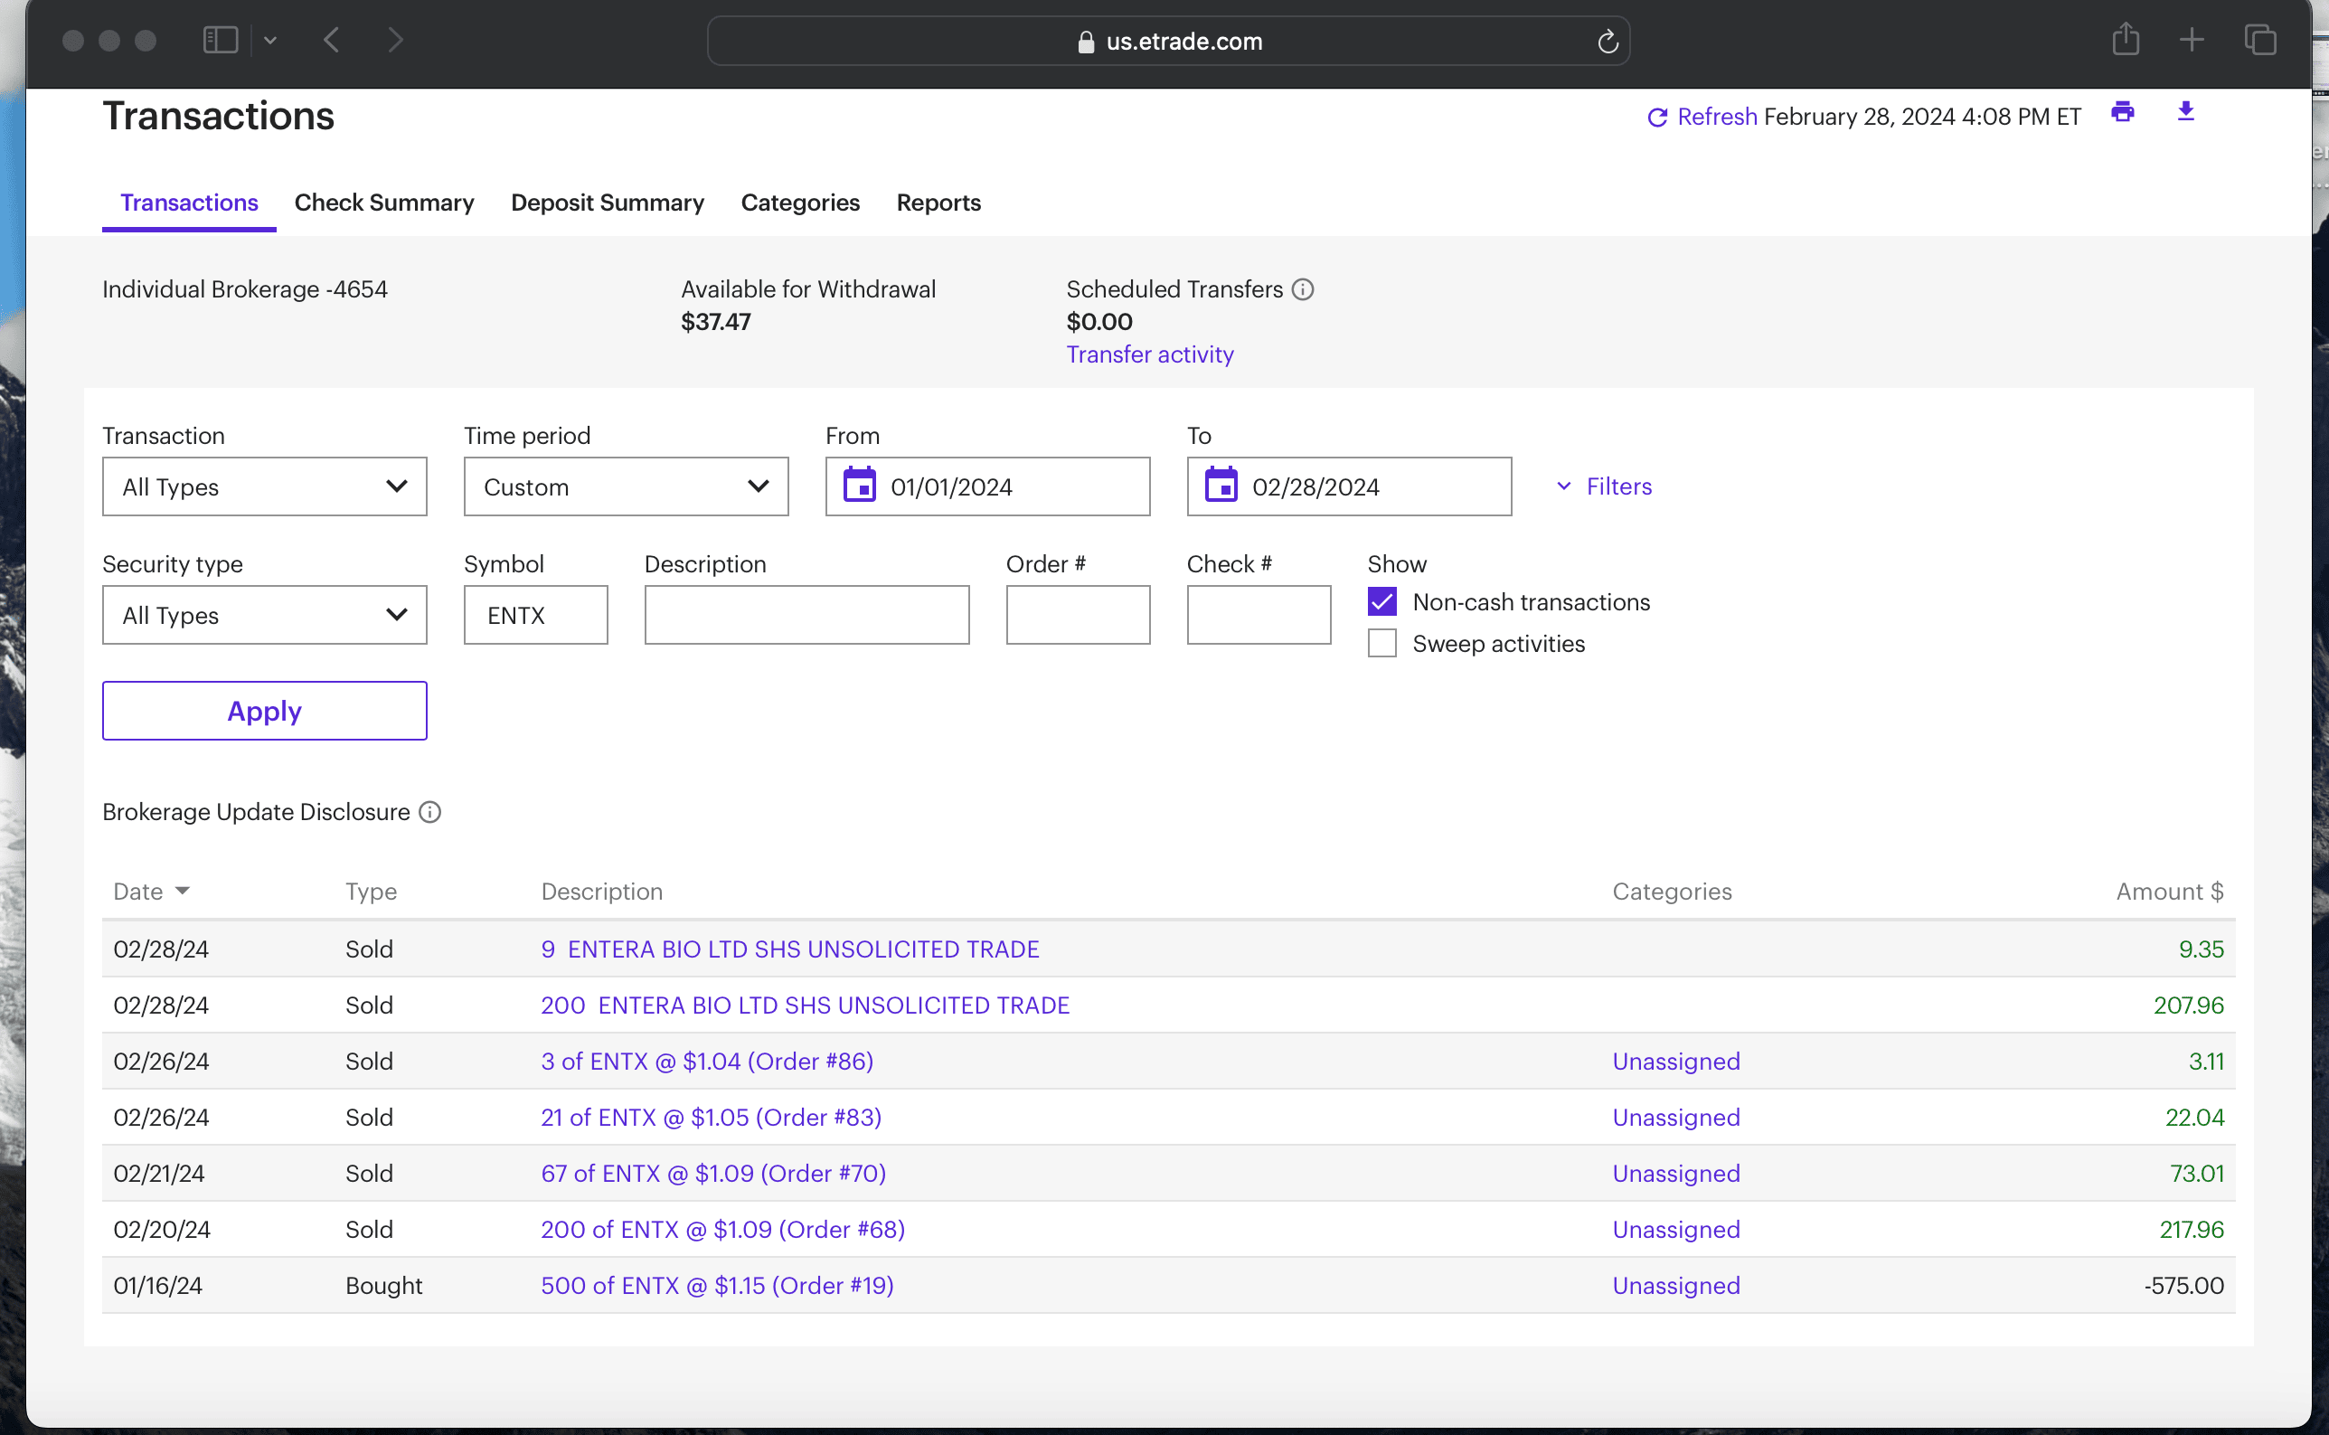Image resolution: width=2329 pixels, height=1435 pixels.
Task: Toggle Safari sidebar icon
Action: point(220,40)
